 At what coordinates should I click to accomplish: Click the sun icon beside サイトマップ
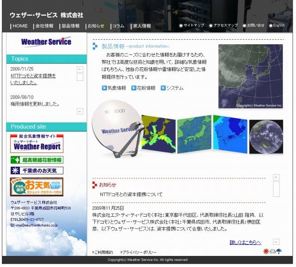pyautogui.click(x=181, y=25)
